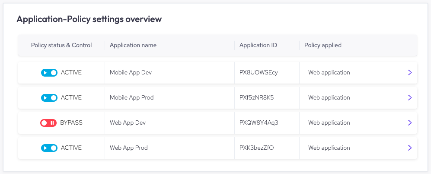The image size is (431, 174).
Task: Expand Mobile App Prod row chevron
Action: 409,98
